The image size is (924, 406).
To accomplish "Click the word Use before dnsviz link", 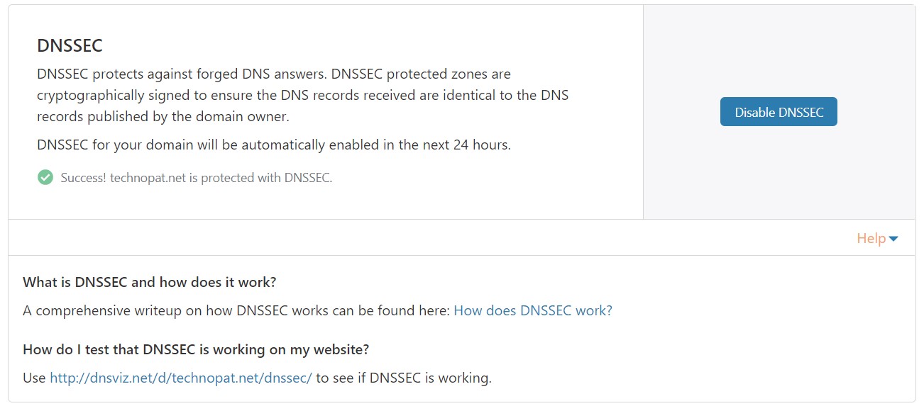I will 34,378.
